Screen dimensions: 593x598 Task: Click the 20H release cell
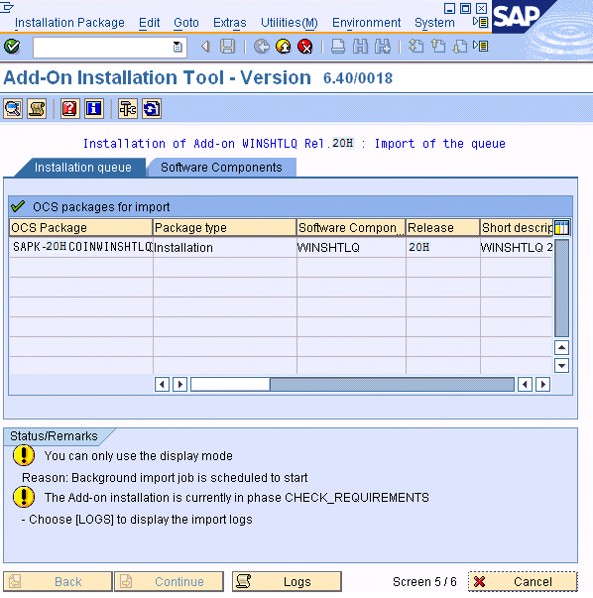[x=442, y=247]
